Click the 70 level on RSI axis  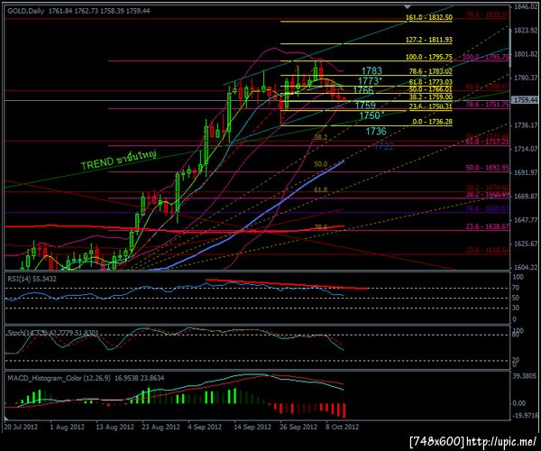coord(517,288)
